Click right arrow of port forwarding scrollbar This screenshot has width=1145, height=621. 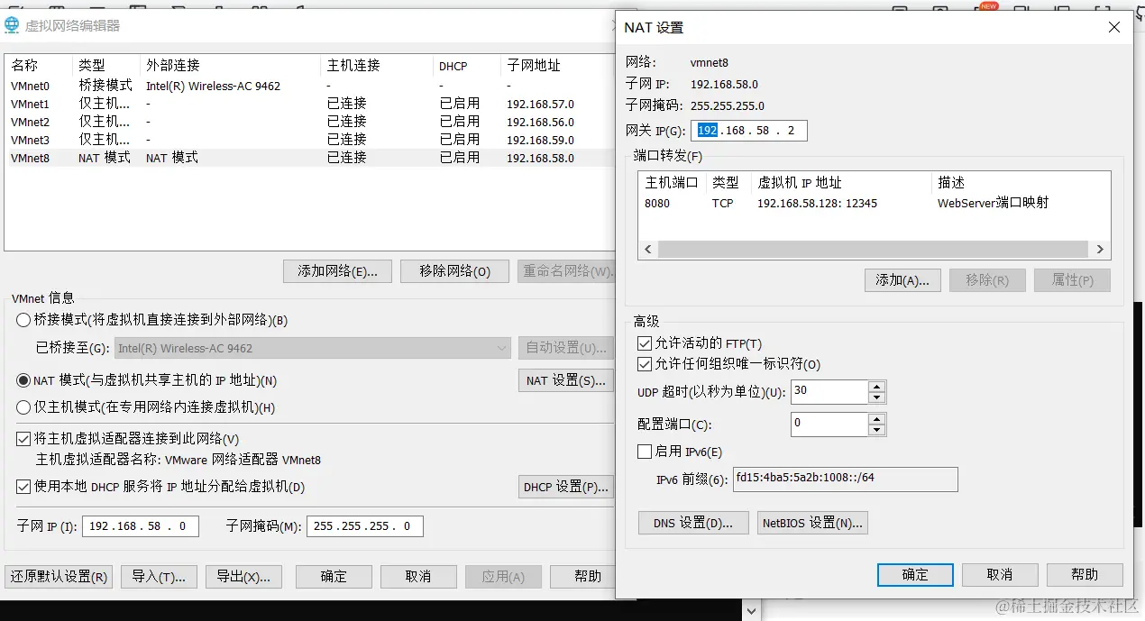coord(1100,250)
